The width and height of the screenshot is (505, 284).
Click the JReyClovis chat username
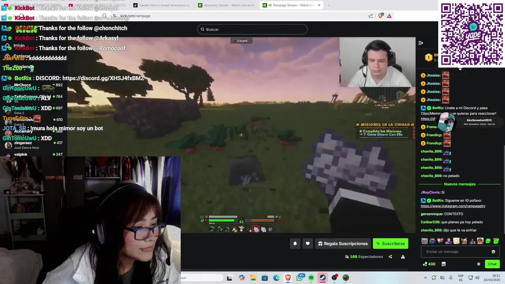point(430,192)
